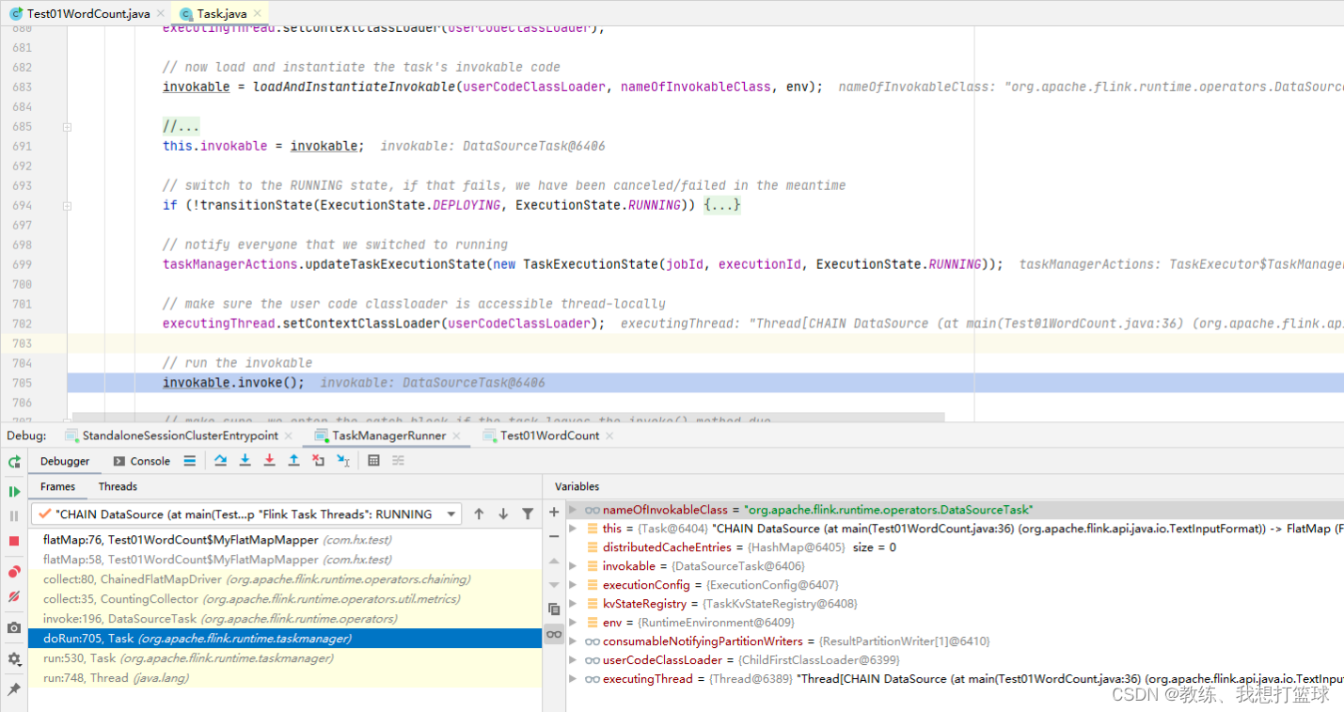Expand the executingThread variable

tap(574, 679)
